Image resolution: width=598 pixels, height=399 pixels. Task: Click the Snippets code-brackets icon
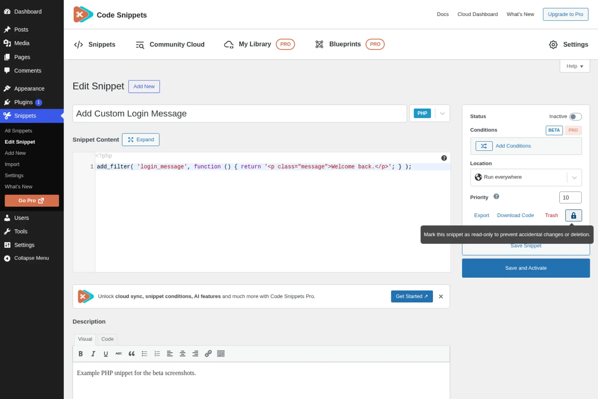(78, 45)
